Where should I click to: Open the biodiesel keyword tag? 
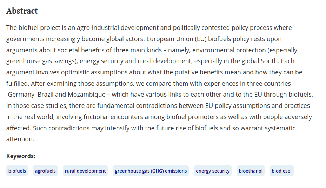[281, 171]
